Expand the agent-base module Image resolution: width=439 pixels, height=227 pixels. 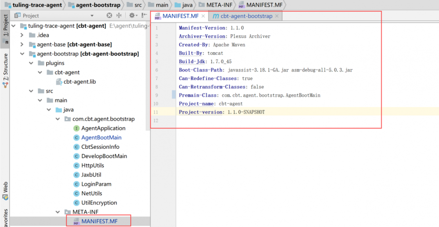pos(22,44)
